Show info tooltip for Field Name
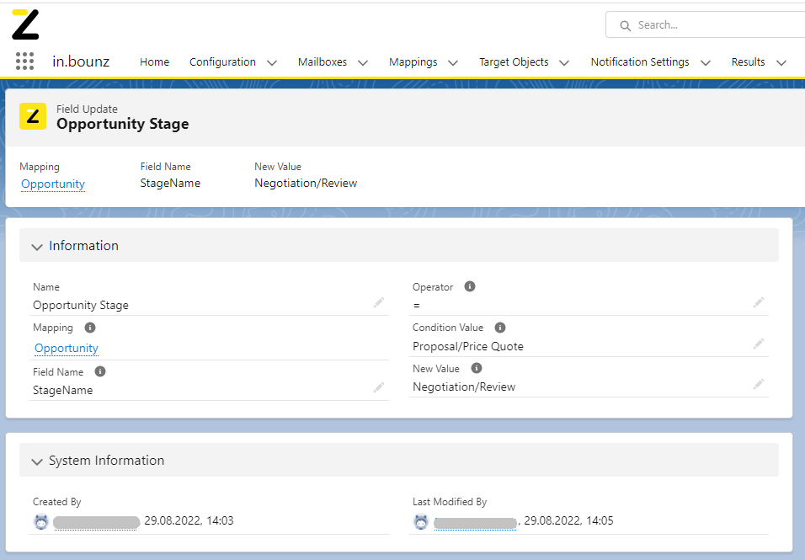 (x=100, y=371)
